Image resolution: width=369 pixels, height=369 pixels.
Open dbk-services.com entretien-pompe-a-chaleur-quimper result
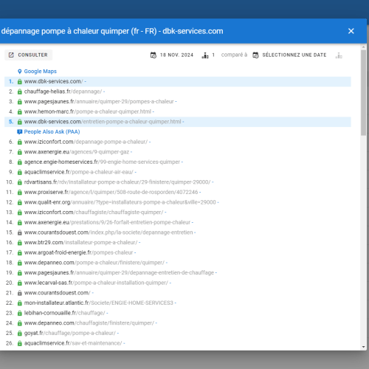click(103, 122)
